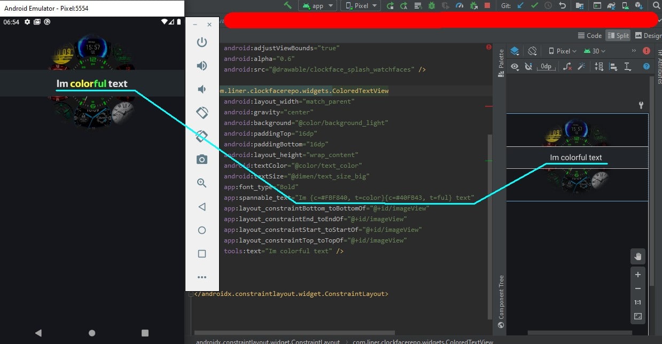Toggle autoconnect to parent magnet icon
Screen dimensions: 662x344
pyautogui.click(x=529, y=67)
